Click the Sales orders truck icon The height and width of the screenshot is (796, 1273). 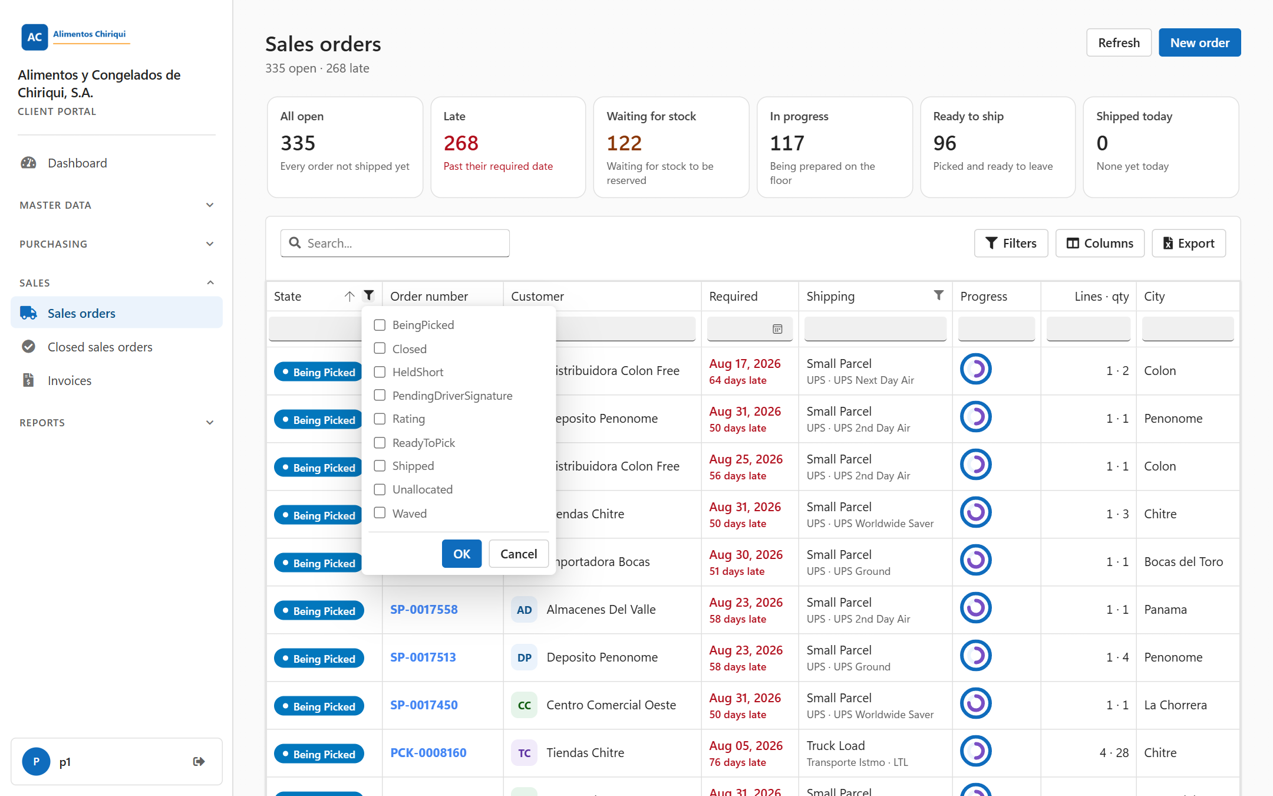pos(28,313)
